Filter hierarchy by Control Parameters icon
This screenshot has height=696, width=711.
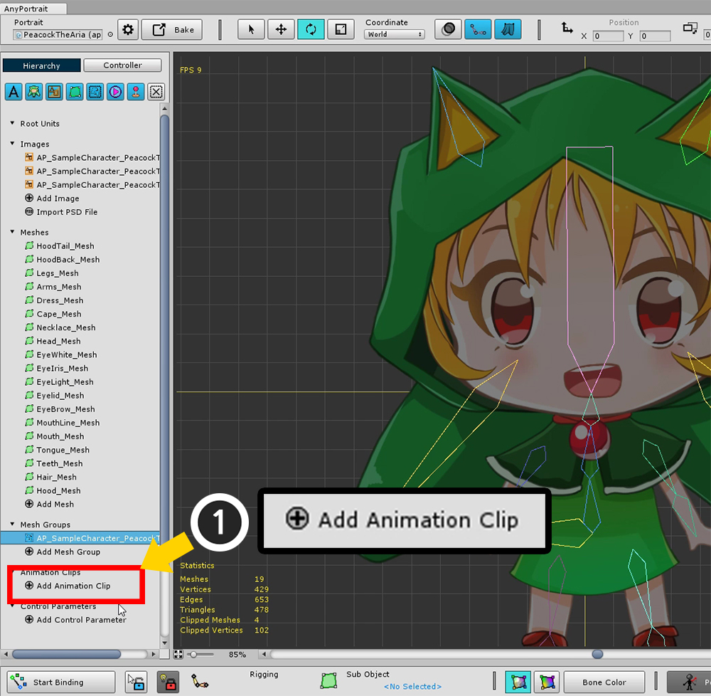[x=136, y=92]
